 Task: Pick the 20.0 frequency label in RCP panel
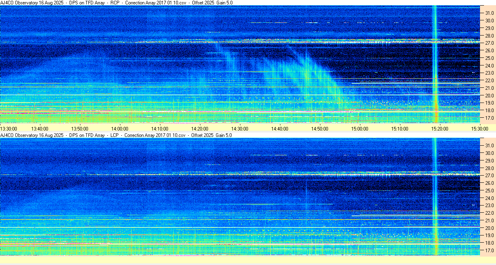click(490, 96)
